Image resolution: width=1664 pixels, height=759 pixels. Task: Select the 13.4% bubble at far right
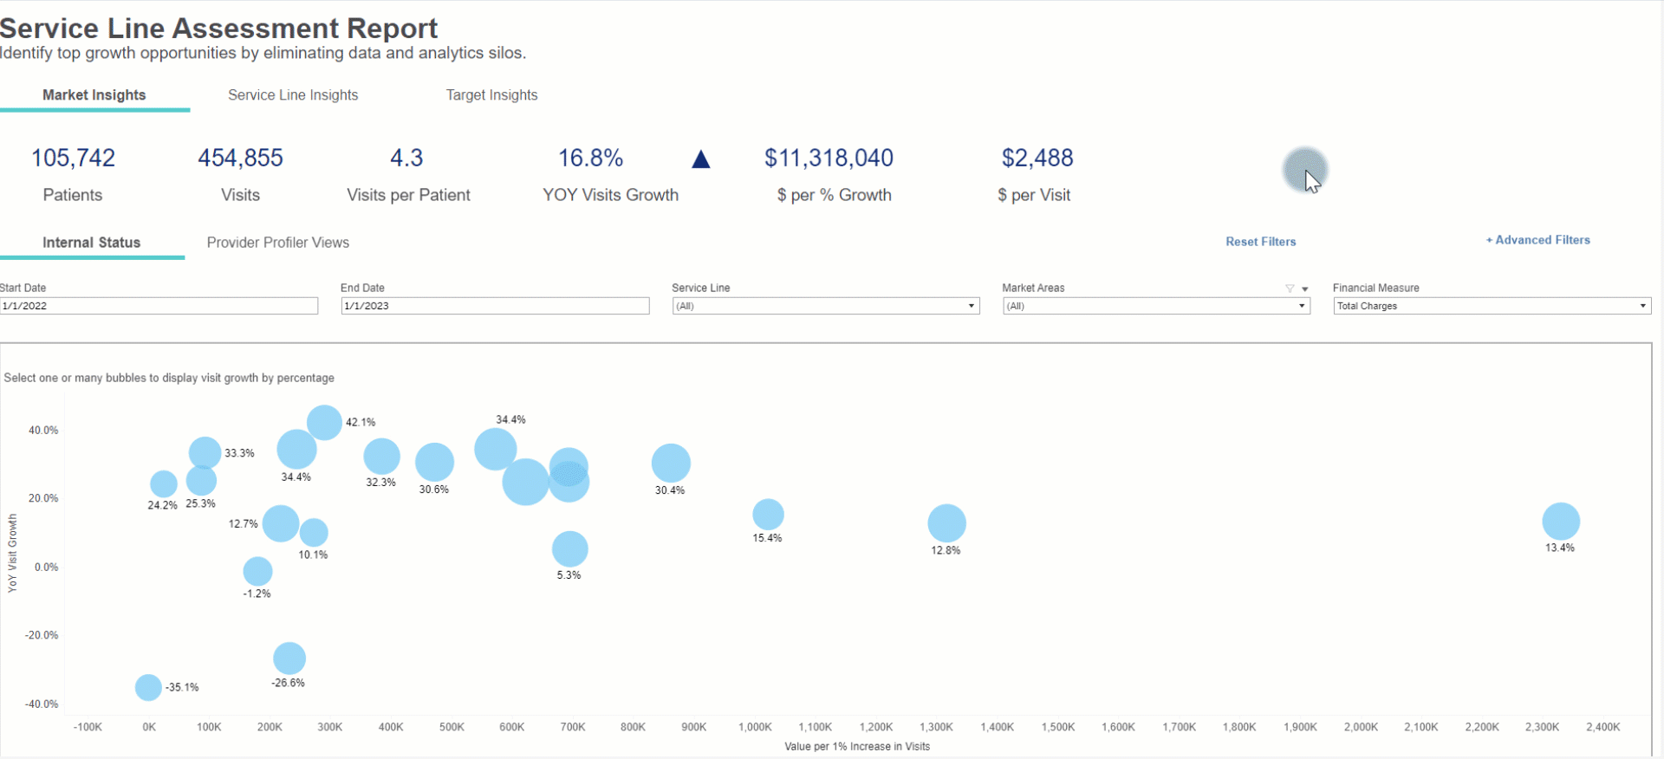(1560, 522)
